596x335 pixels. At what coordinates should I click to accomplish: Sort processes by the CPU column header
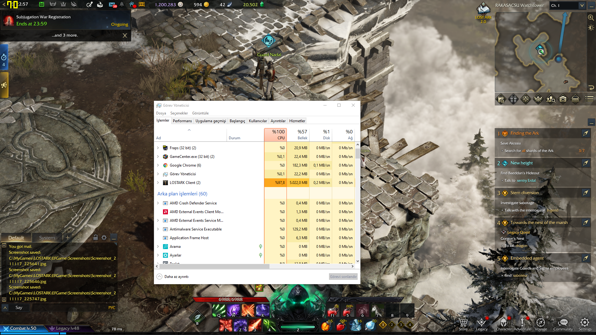tap(275, 135)
